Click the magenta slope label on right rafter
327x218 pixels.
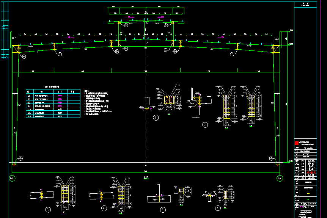point(224,38)
